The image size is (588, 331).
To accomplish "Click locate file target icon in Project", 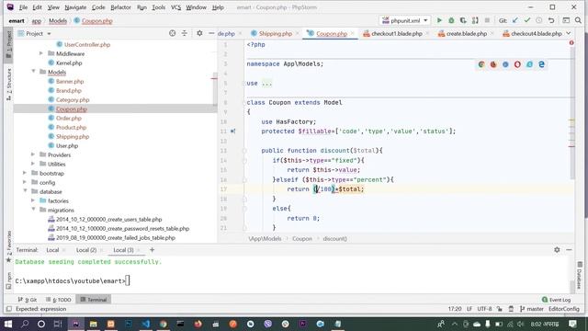I will 172,33.
